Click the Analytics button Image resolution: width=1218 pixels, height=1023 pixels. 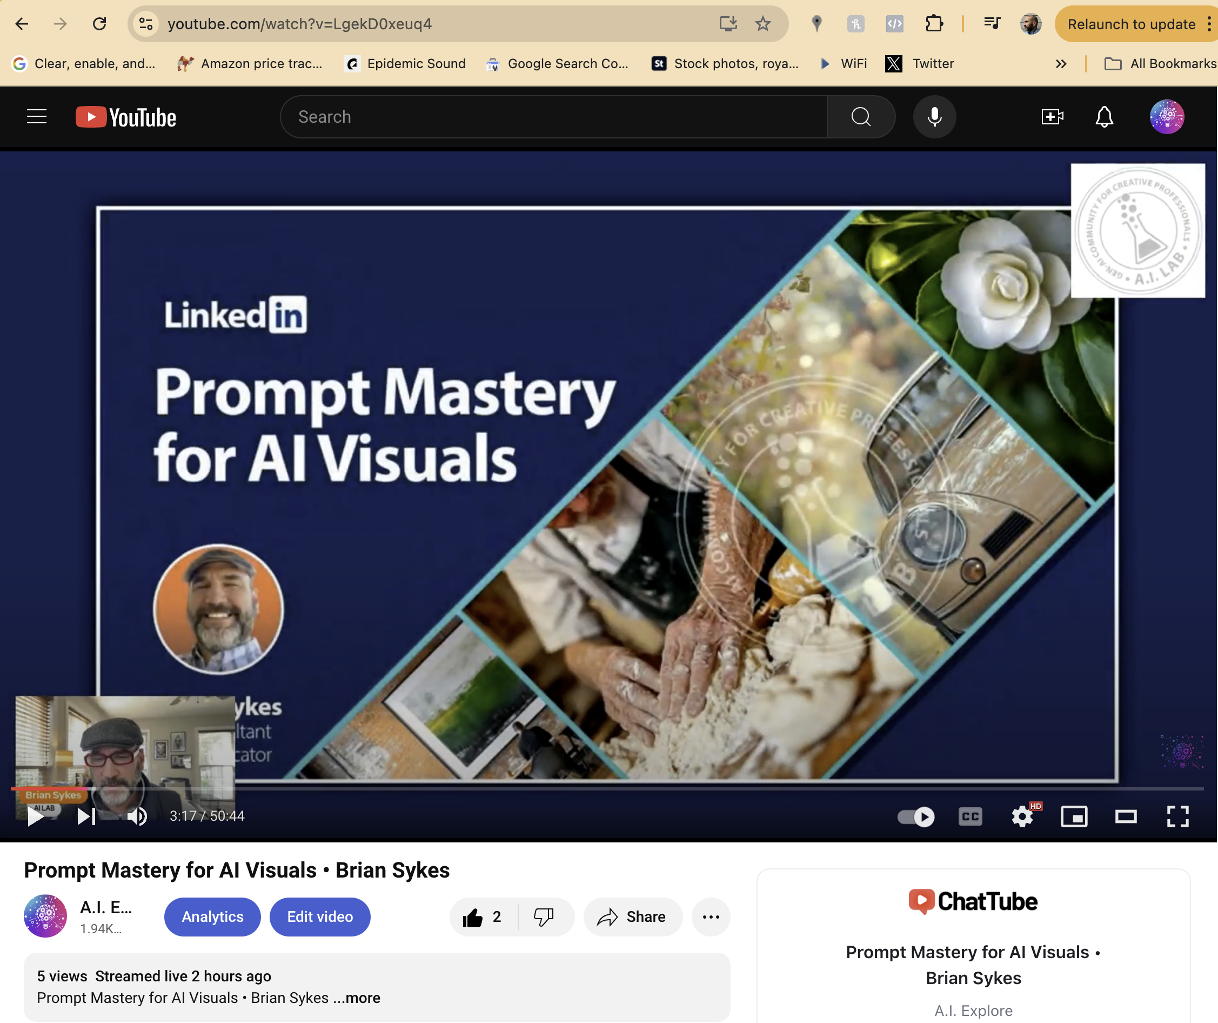coord(212,917)
